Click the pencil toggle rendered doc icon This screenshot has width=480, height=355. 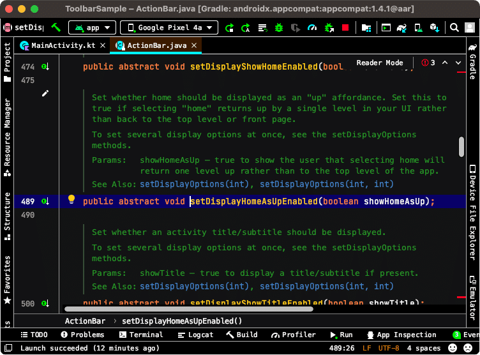coord(45,93)
